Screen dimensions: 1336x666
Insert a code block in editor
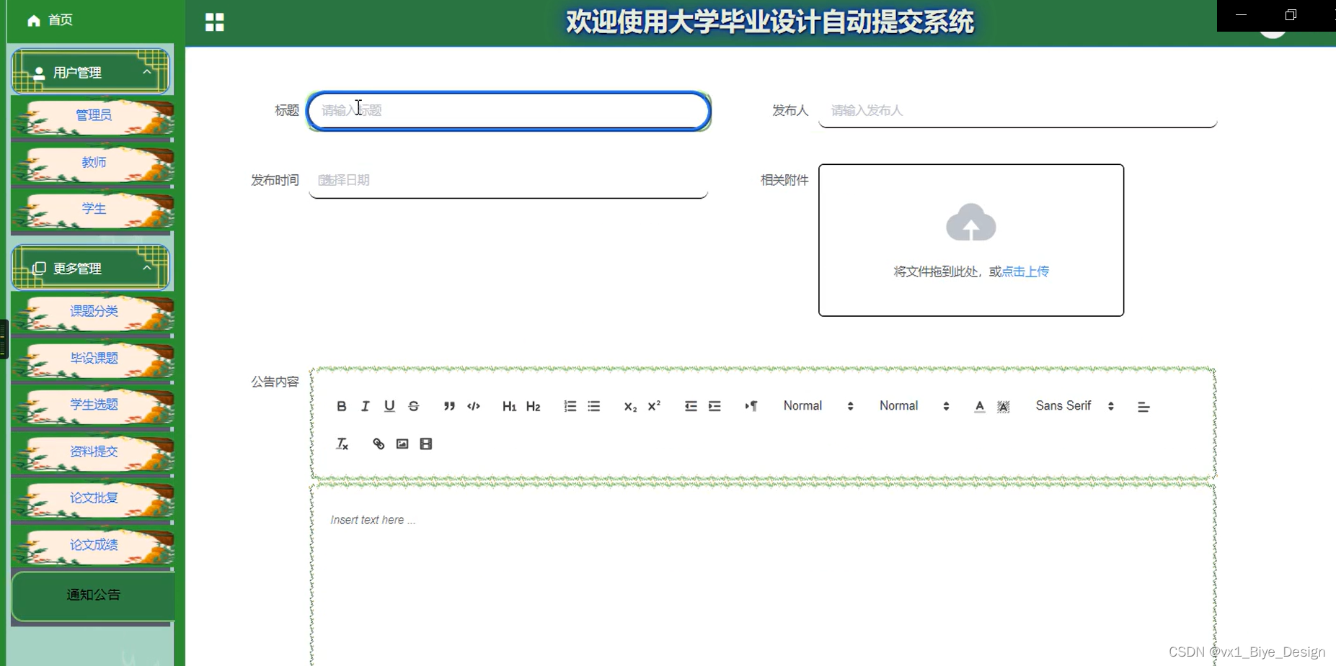474,406
